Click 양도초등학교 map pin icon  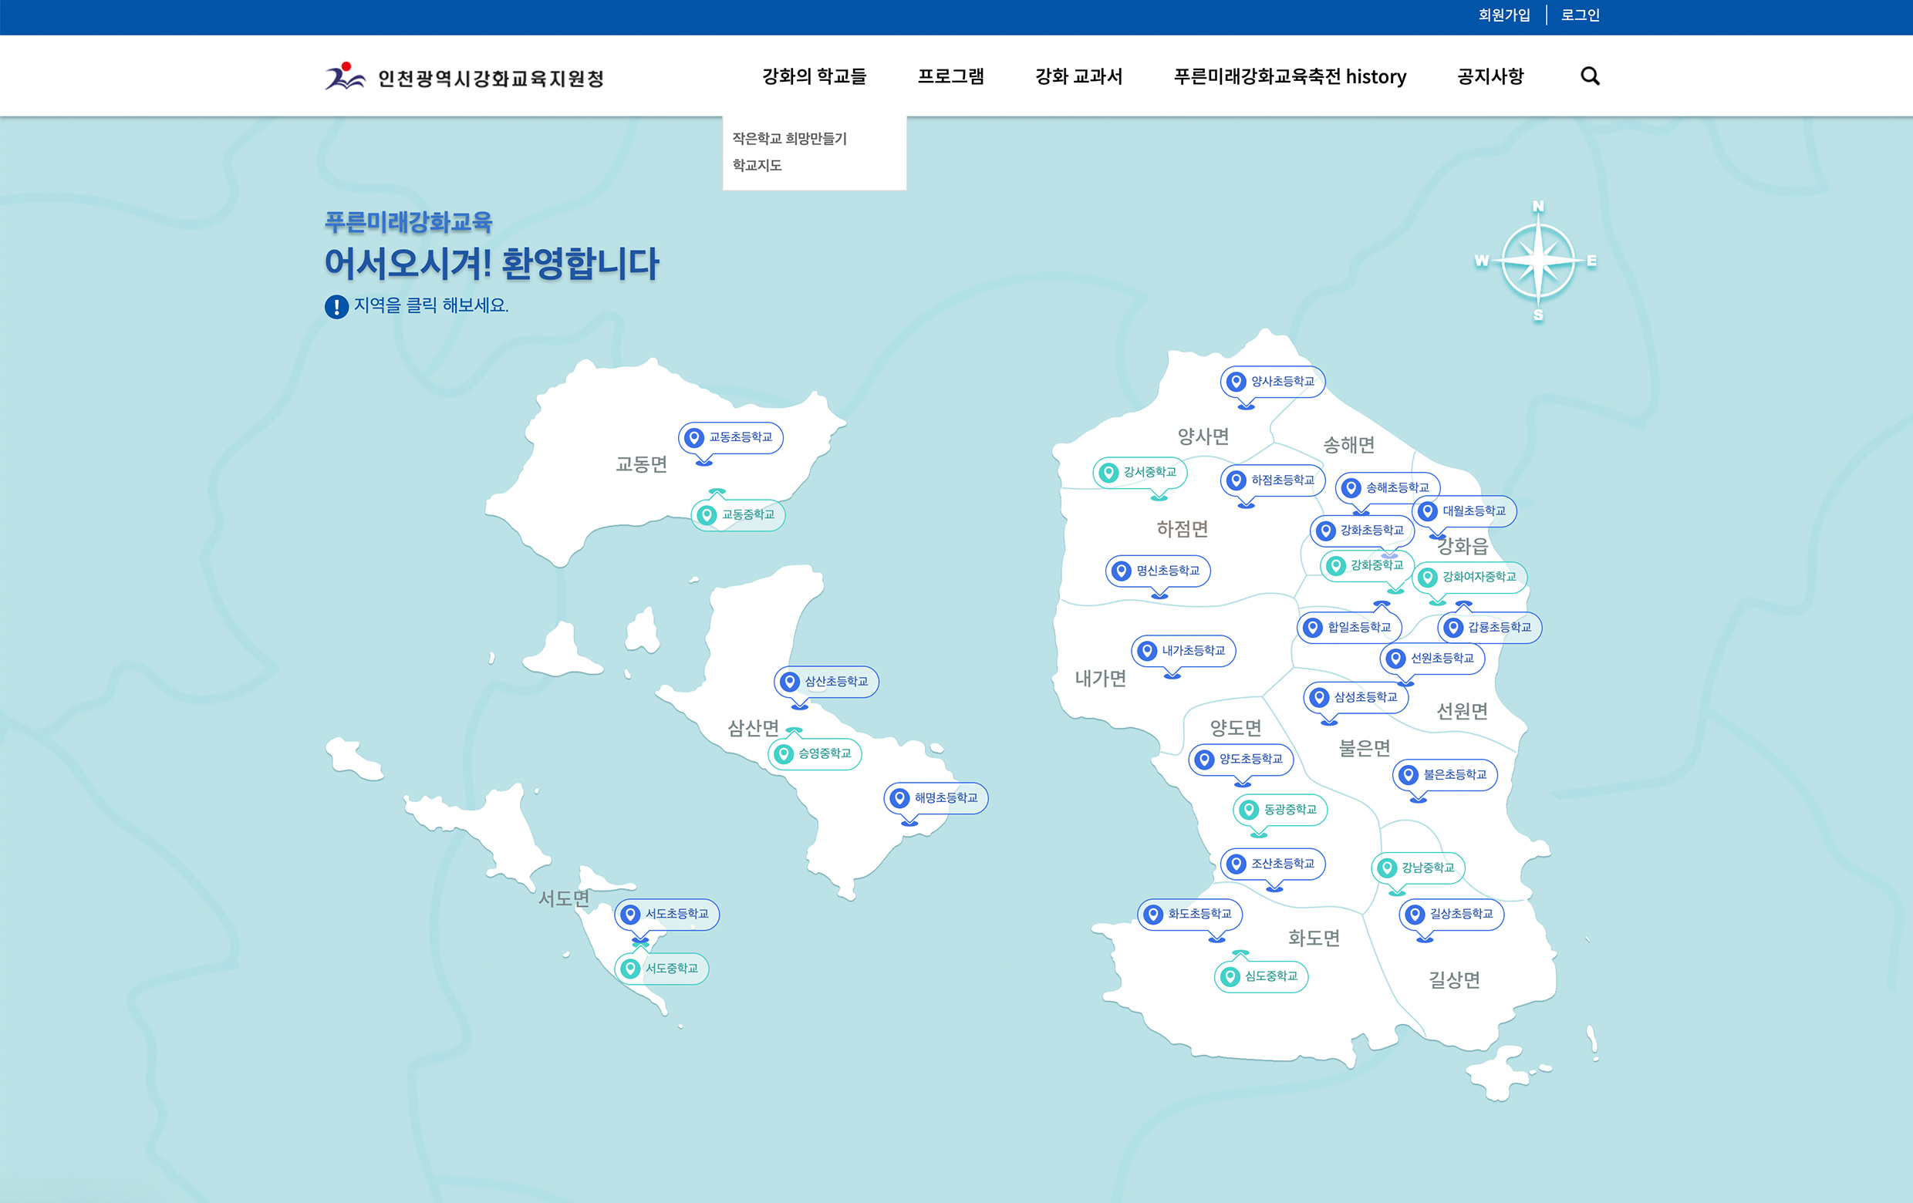(1204, 760)
